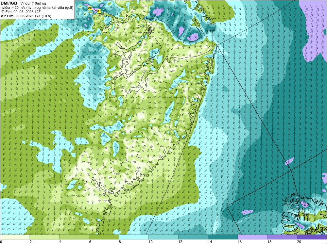Screen dimensions: 327x244
Task: Click the scale number 12
Action: (x=180, y=242)
